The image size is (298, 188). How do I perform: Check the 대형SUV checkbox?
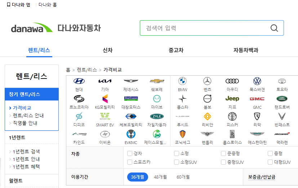[270, 162]
